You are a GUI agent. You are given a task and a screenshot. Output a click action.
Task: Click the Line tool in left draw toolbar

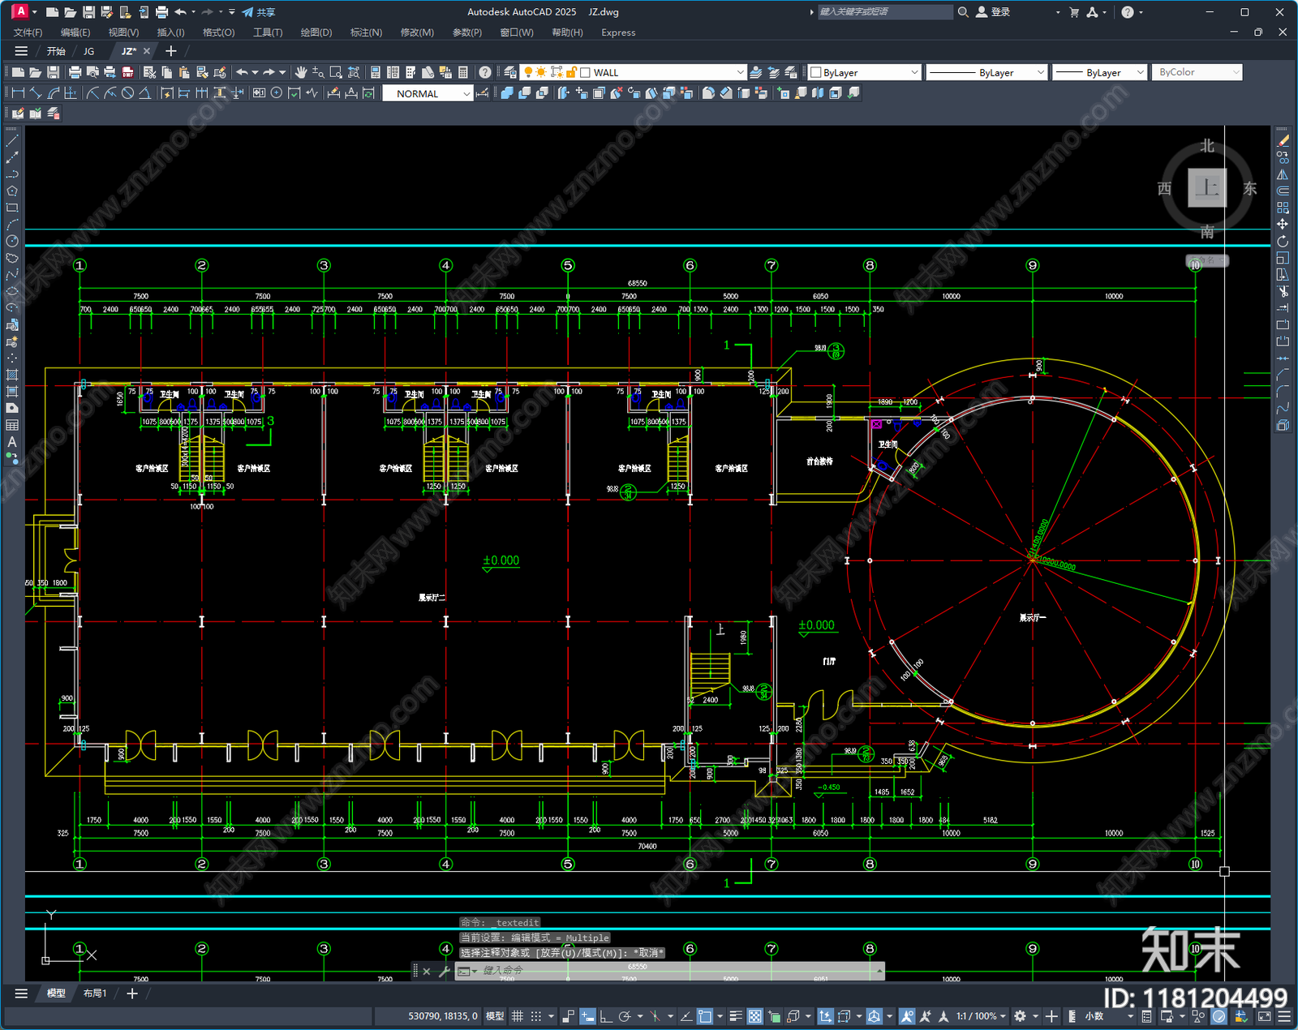[12, 140]
